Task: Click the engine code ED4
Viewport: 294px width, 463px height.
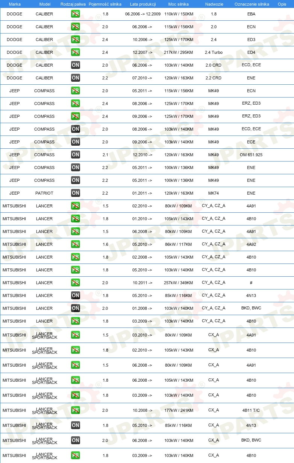Action: pyautogui.click(x=251, y=52)
